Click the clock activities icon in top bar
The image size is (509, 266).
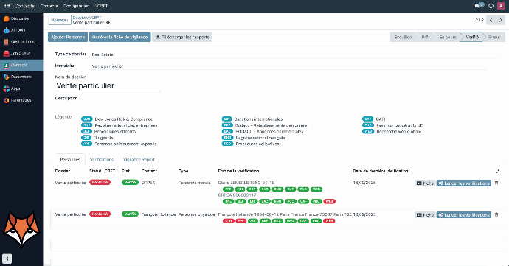tap(491, 6)
